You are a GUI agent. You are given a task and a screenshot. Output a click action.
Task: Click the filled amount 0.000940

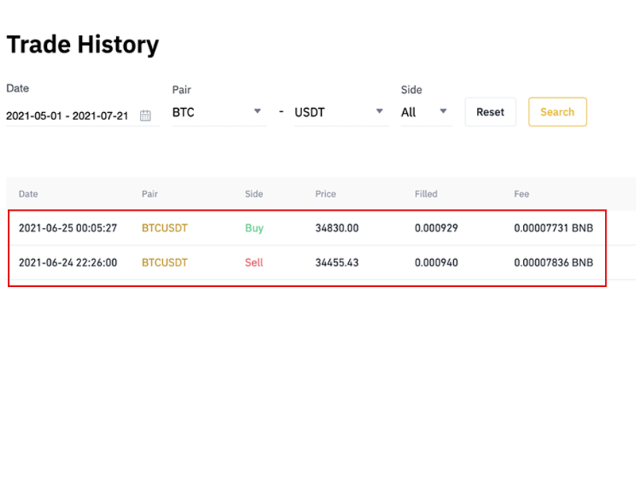(436, 262)
